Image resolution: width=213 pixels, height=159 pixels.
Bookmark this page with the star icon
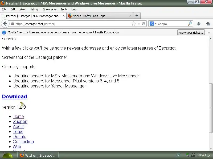click(x=134, y=24)
